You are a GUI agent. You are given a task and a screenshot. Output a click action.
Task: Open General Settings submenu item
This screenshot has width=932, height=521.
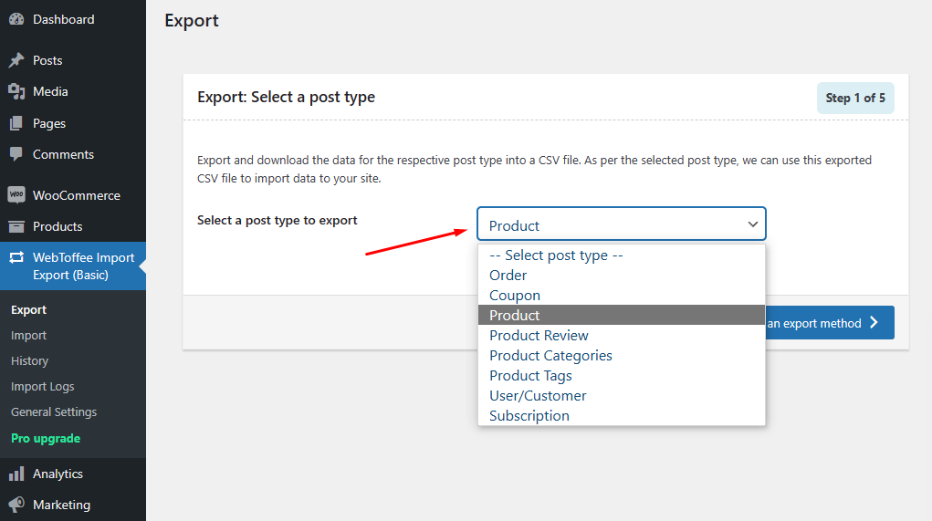click(54, 412)
